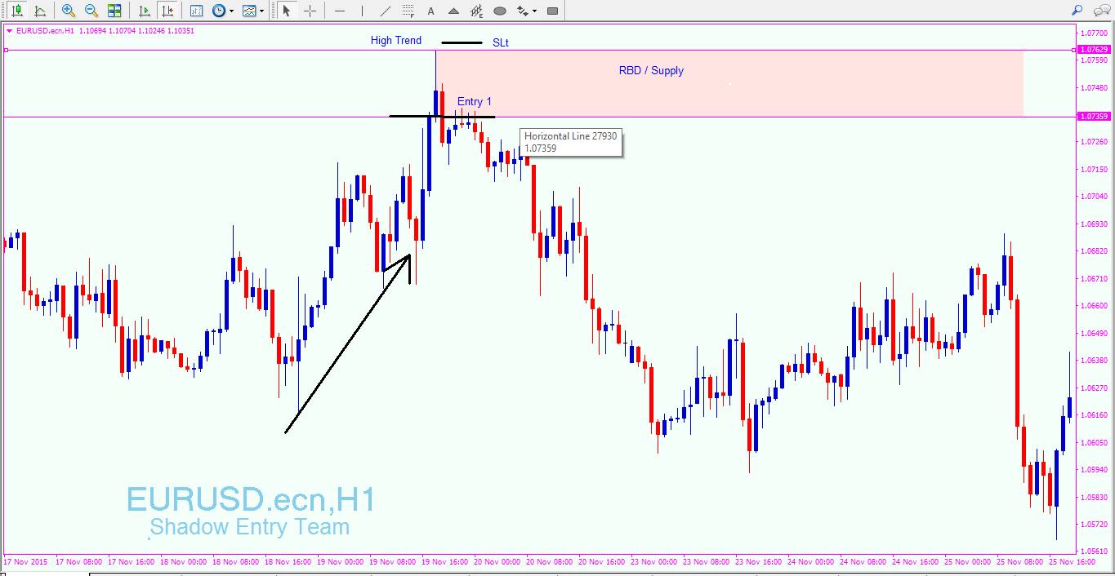This screenshot has width=1115, height=576.
Task: Pick the Trendline drawing tool
Action: pyautogui.click(x=386, y=11)
